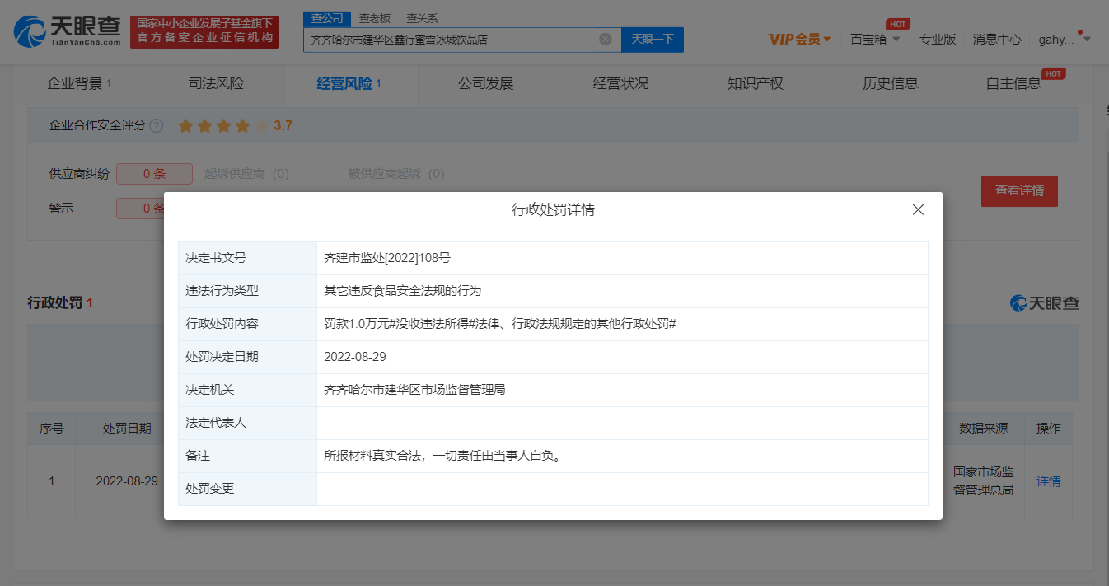
Task: Click the 查看详情 red button
Action: [x=1019, y=190]
